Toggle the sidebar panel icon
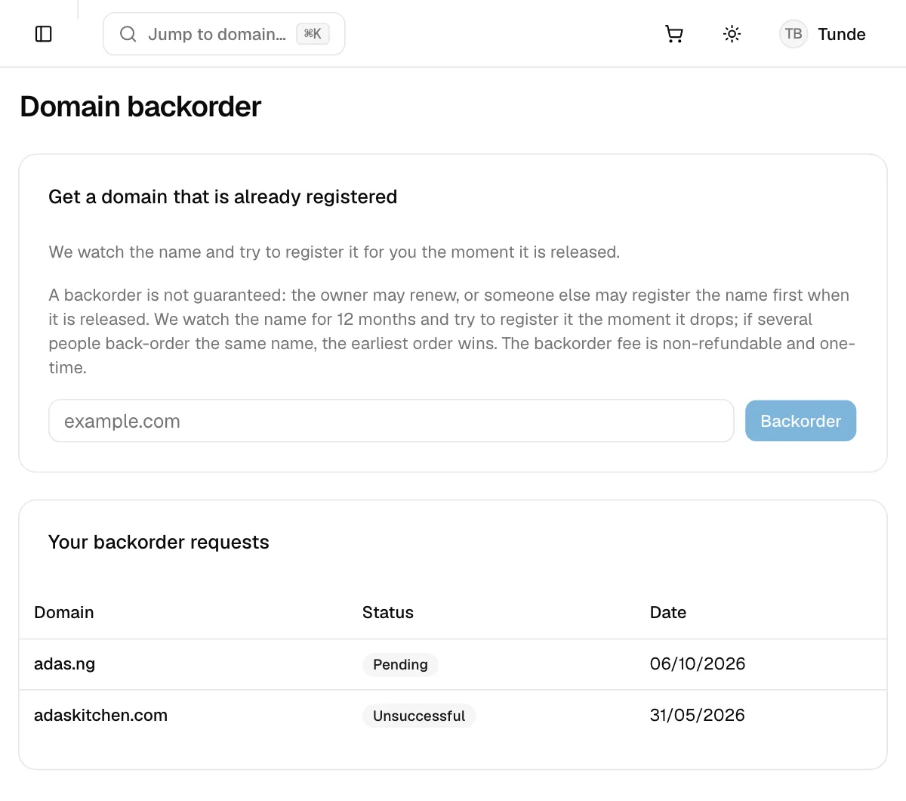Image resolution: width=906 pixels, height=801 pixels. [x=44, y=34]
